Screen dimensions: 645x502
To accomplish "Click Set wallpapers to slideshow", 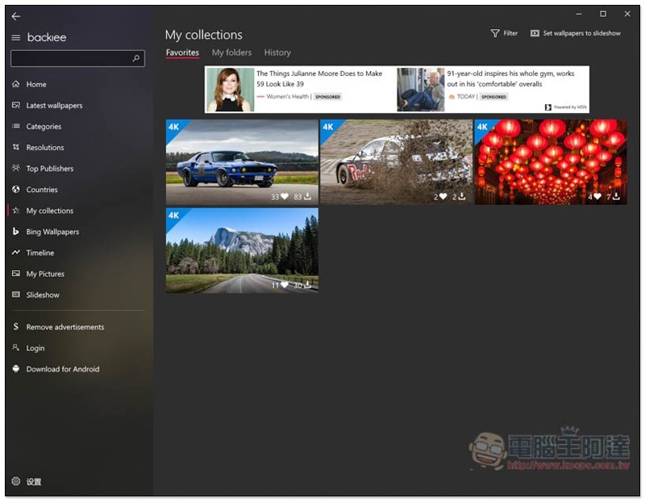I will pyautogui.click(x=576, y=33).
